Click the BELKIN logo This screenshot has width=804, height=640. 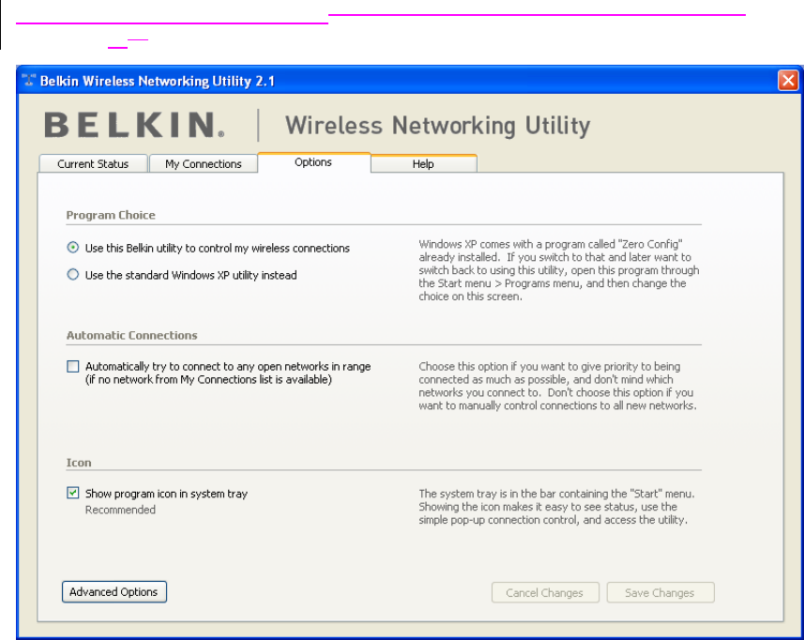coord(134,125)
